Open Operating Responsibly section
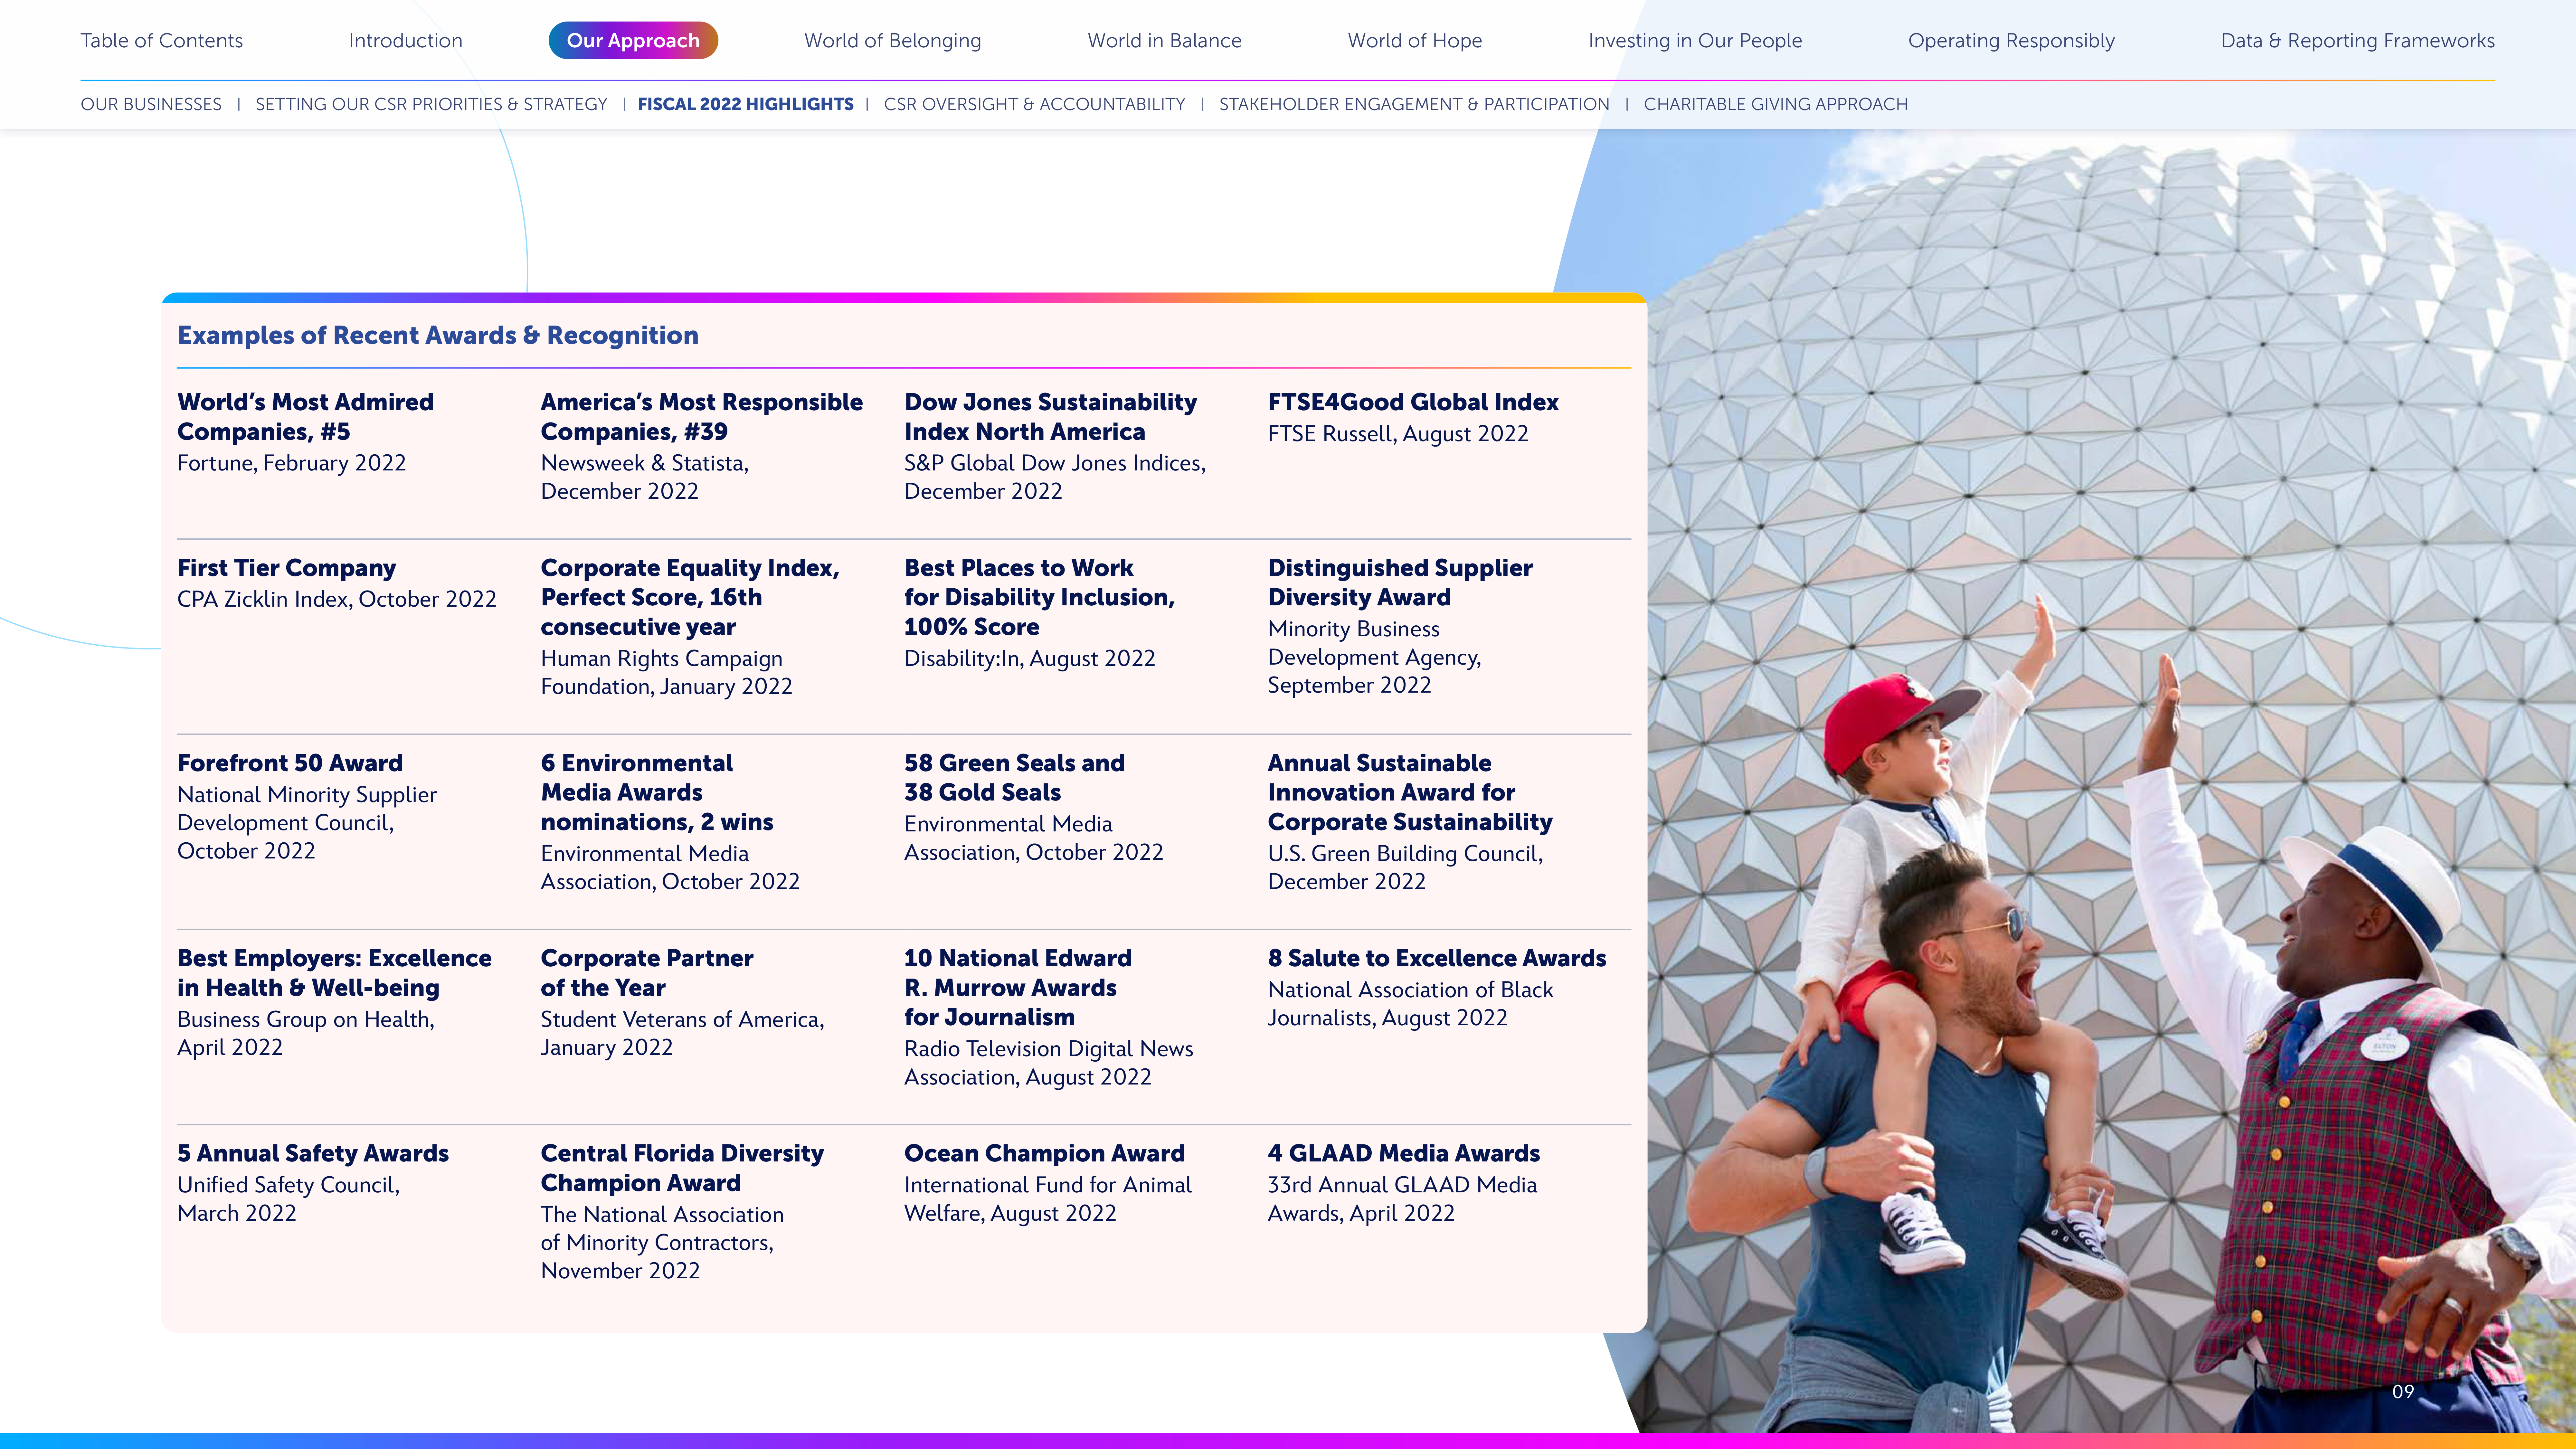Viewport: 2576px width, 1449px height. pos(2011,41)
